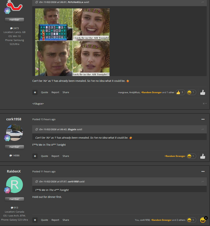The image size is (210, 226).
Task: Click RaidenX's green R avatar
Action: point(14,185)
